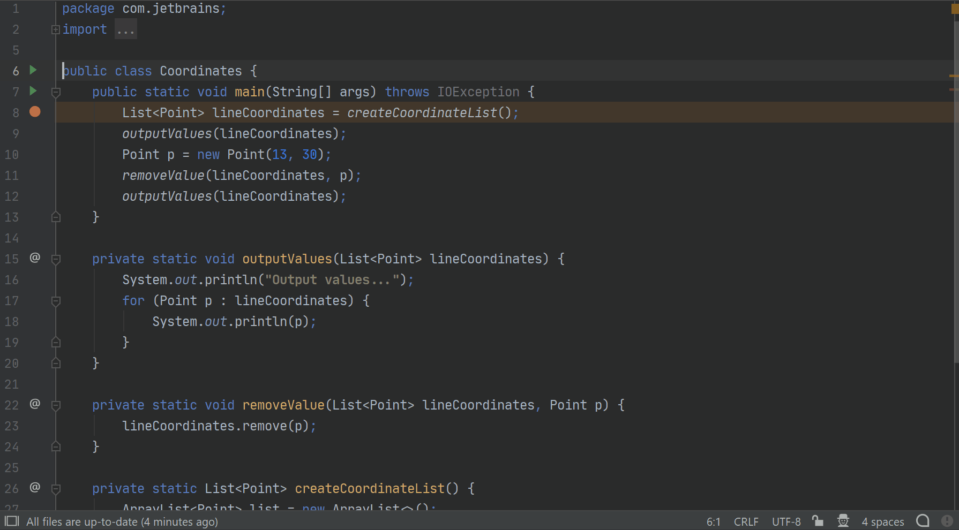Open the 4 spaces indentation menu
959x530 pixels.
click(882, 520)
